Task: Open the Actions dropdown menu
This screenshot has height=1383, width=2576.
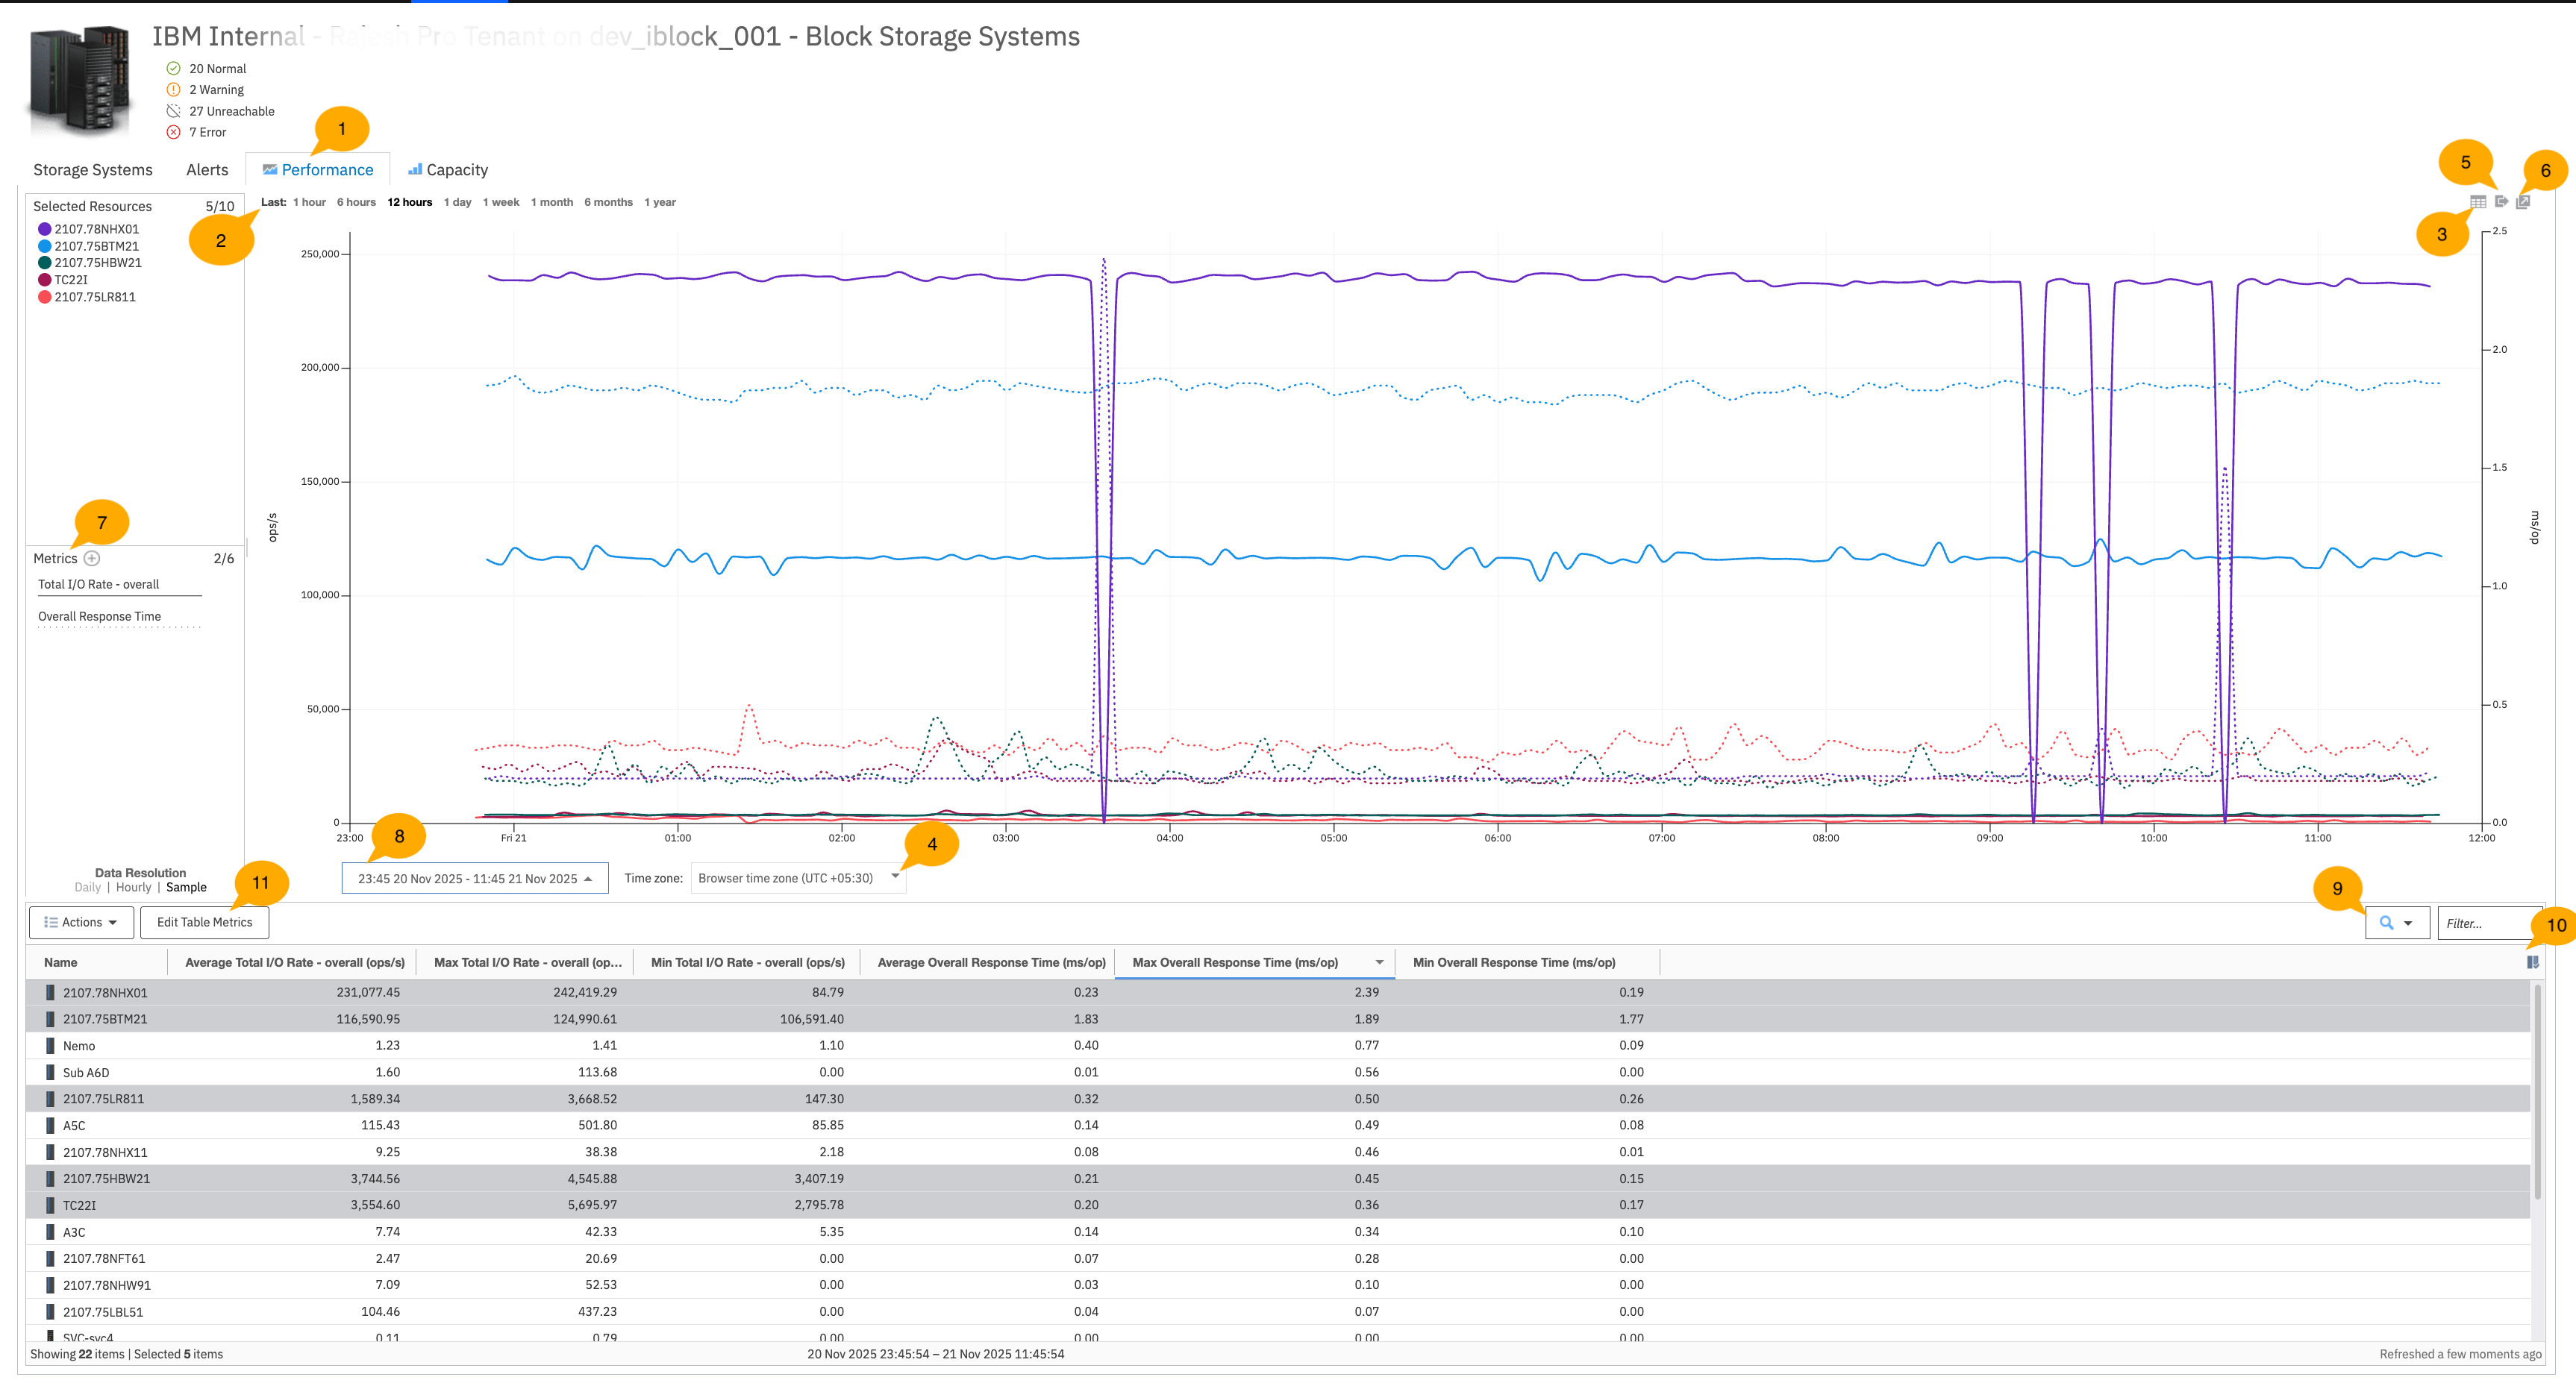Action: click(x=81, y=922)
